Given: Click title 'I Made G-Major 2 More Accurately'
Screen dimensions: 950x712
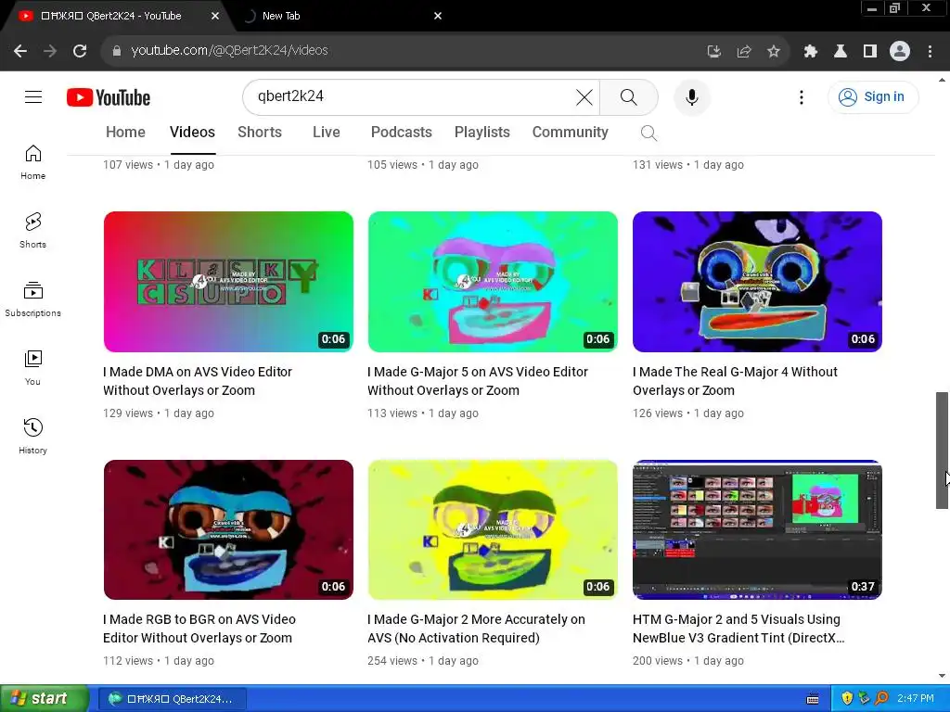Looking at the screenshot, I should (476, 629).
